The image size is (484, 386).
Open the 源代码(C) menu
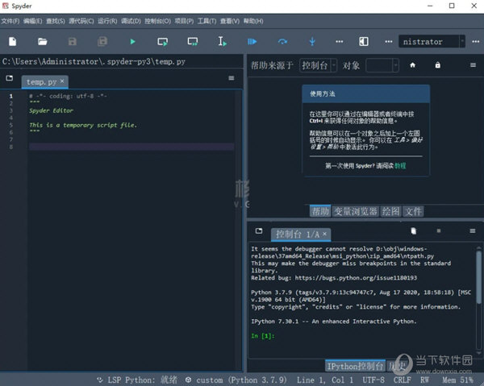coord(81,21)
